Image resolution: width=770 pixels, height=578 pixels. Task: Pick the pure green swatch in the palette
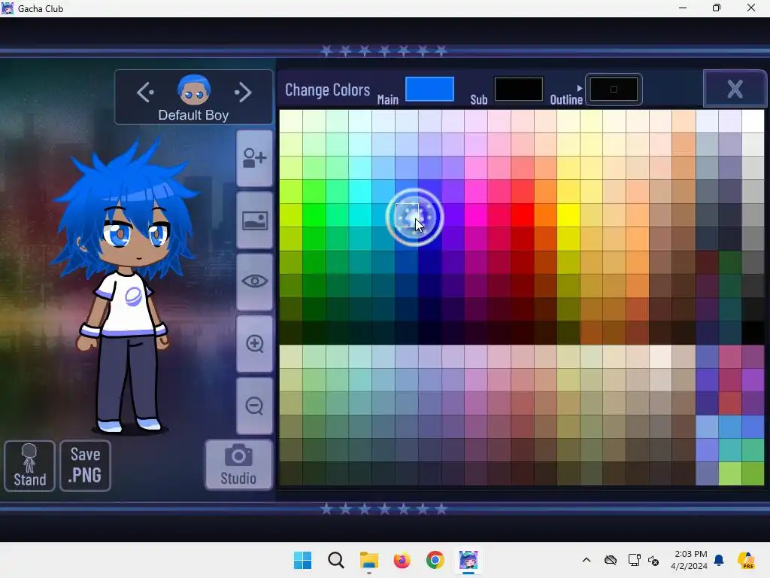coord(314,215)
